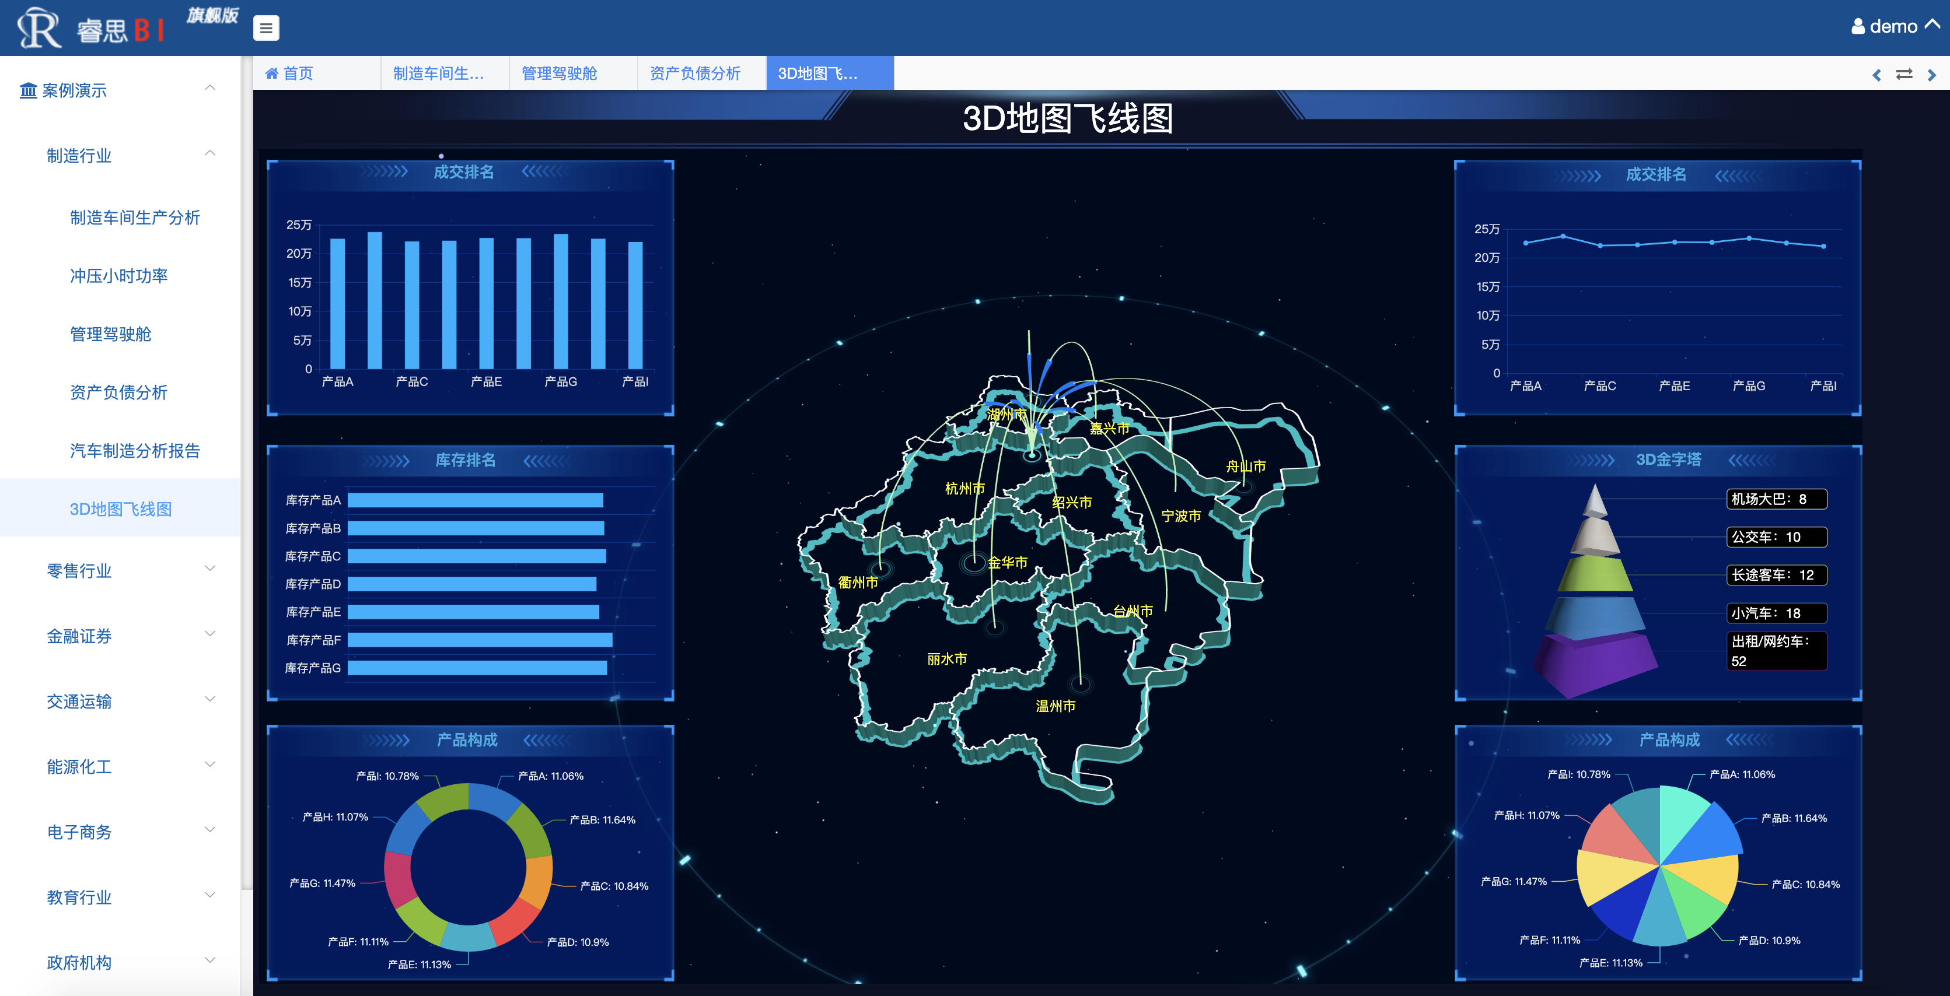Viewport: 1950px width, 996px height.
Task: Click 产品G: 11.47% in left donut chart
Action: (x=323, y=883)
